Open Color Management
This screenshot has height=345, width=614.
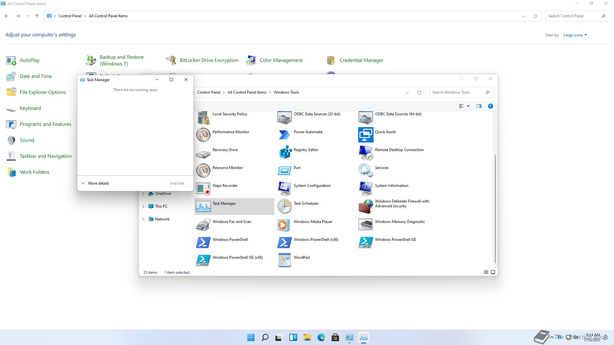[274, 60]
